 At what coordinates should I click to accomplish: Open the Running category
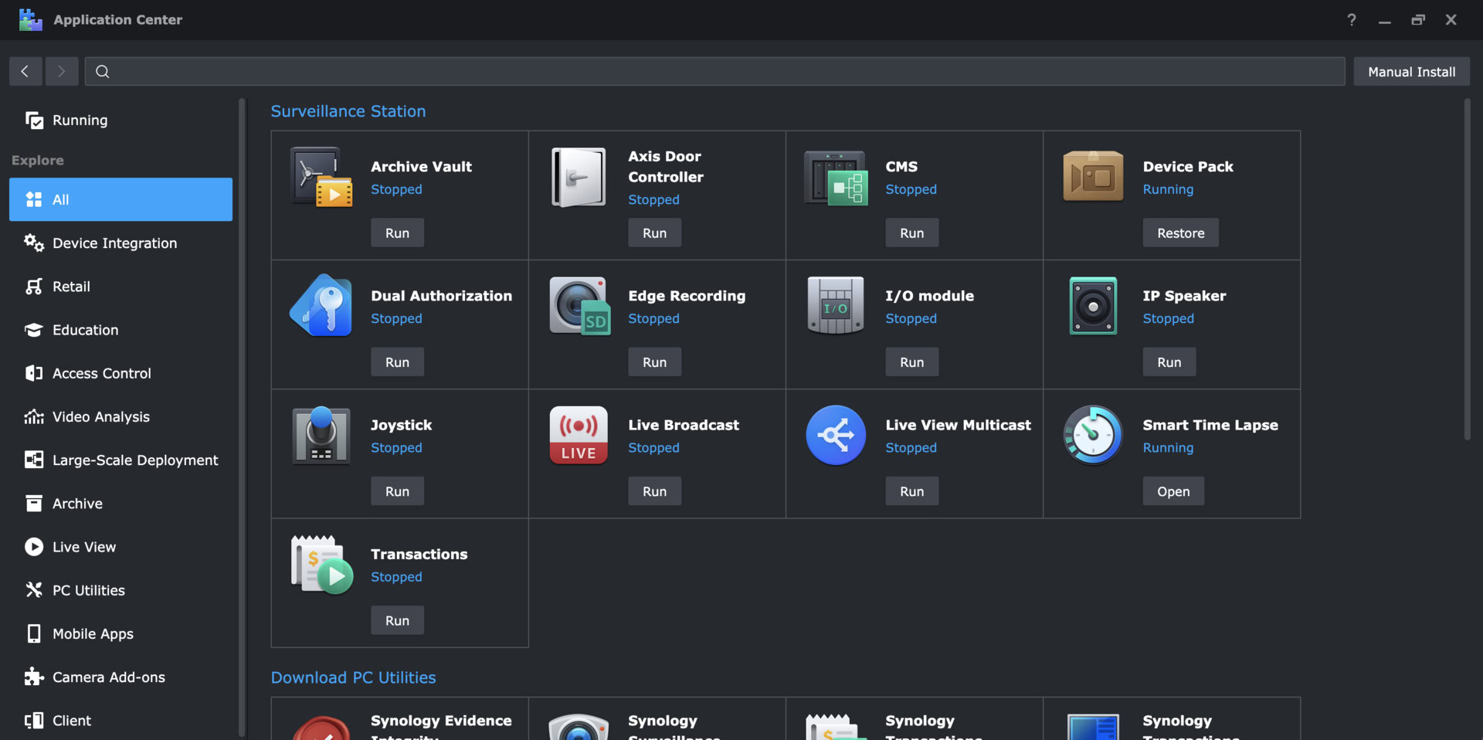(120, 120)
